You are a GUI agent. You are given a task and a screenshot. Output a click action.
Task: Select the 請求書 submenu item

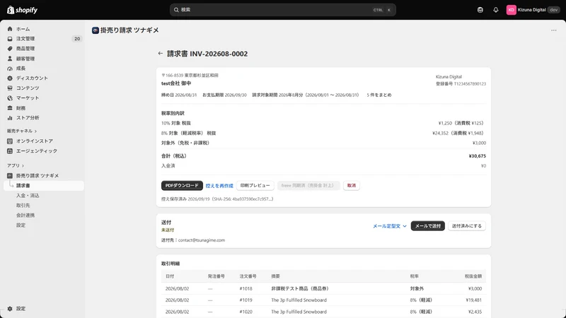[44, 186]
